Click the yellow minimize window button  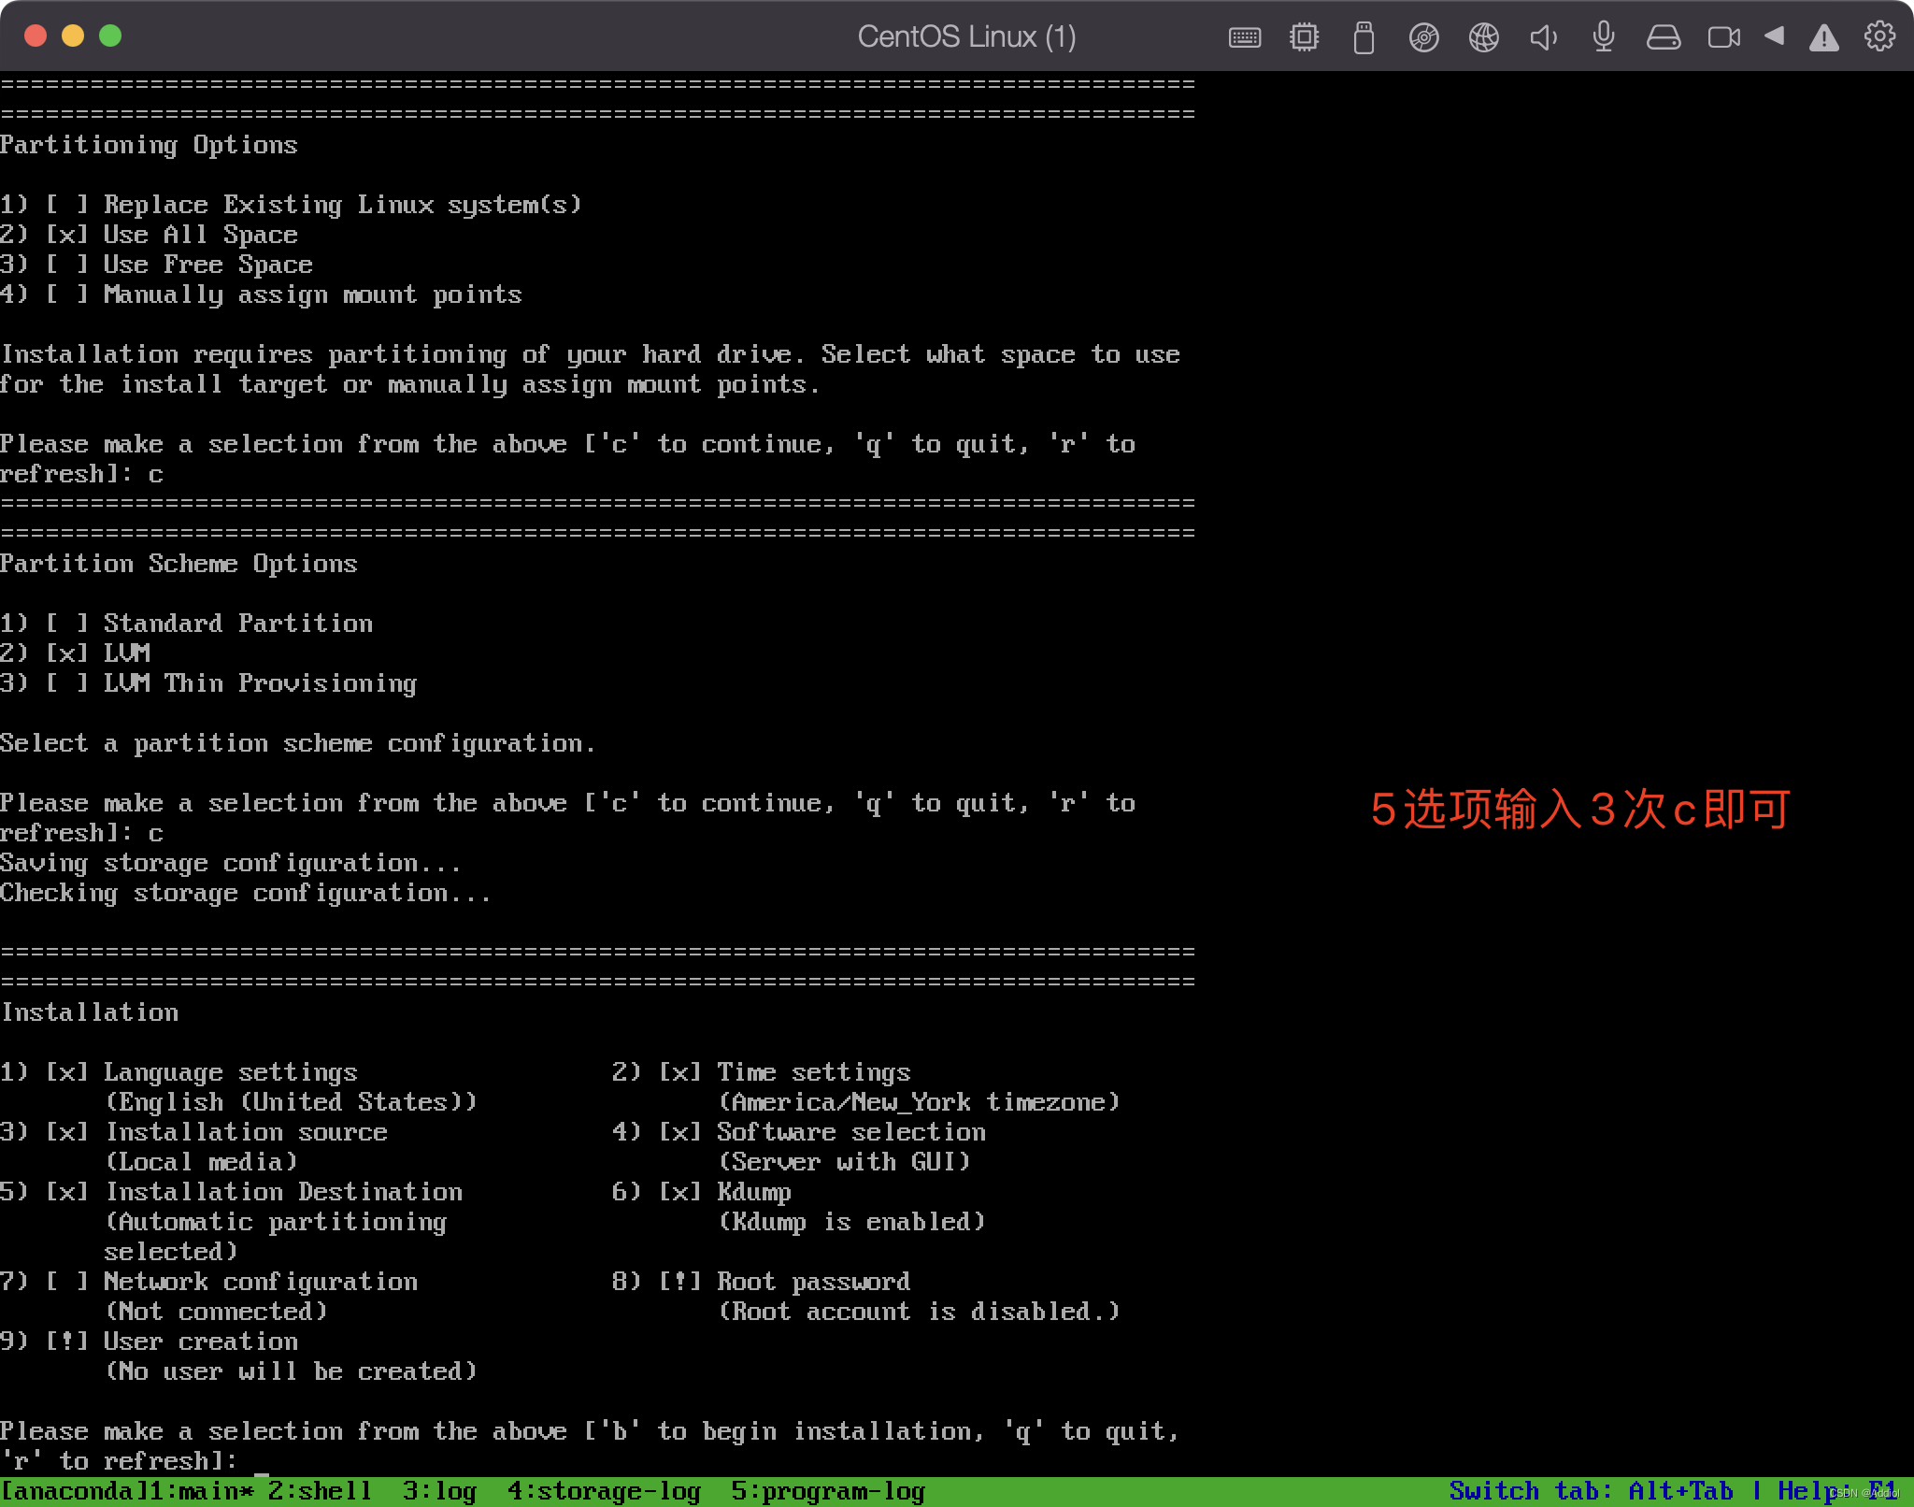pyautogui.click(x=73, y=36)
